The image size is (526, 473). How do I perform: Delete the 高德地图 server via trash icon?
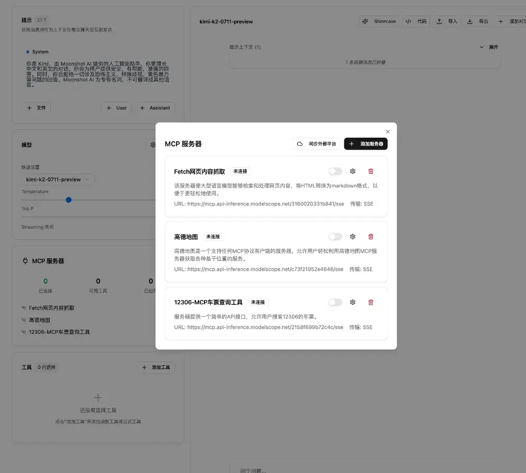click(x=371, y=236)
